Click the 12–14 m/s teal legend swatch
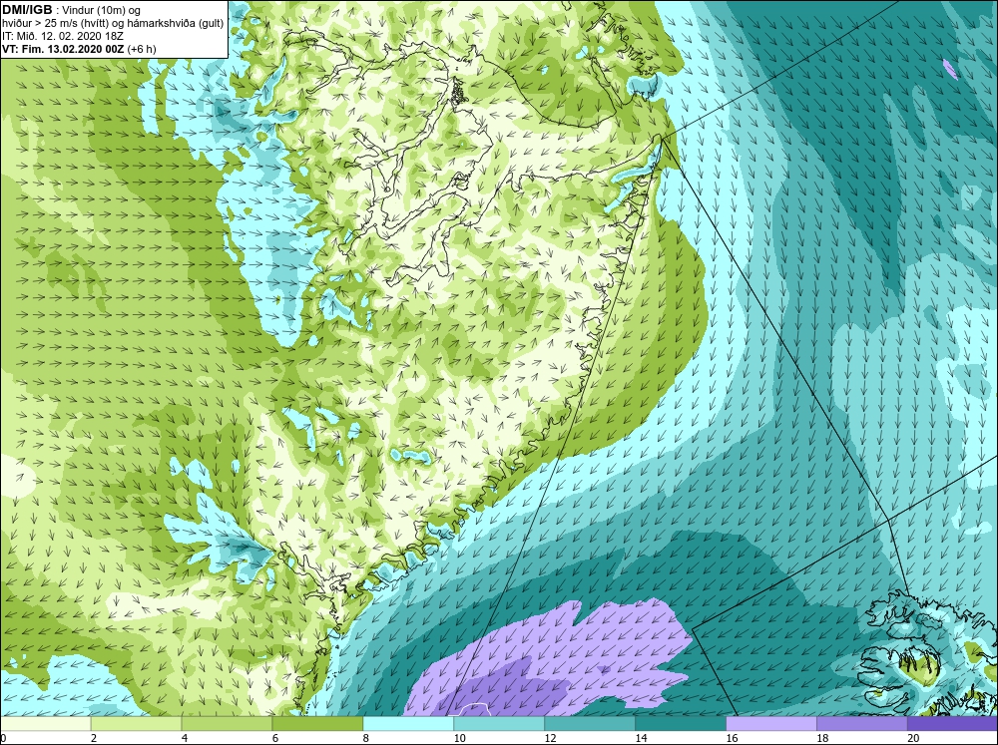This screenshot has height=745, width=998. [x=590, y=724]
